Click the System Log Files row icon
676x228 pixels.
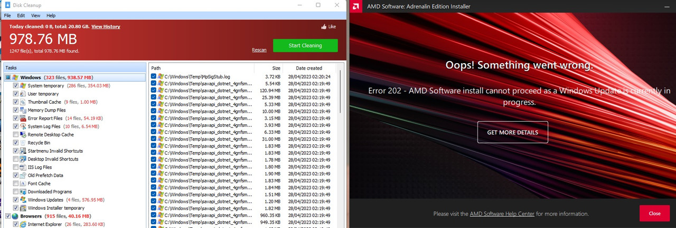coord(23,126)
